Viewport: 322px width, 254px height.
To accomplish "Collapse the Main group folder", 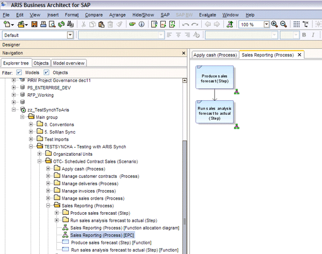I will pyautogui.click(x=22, y=117).
